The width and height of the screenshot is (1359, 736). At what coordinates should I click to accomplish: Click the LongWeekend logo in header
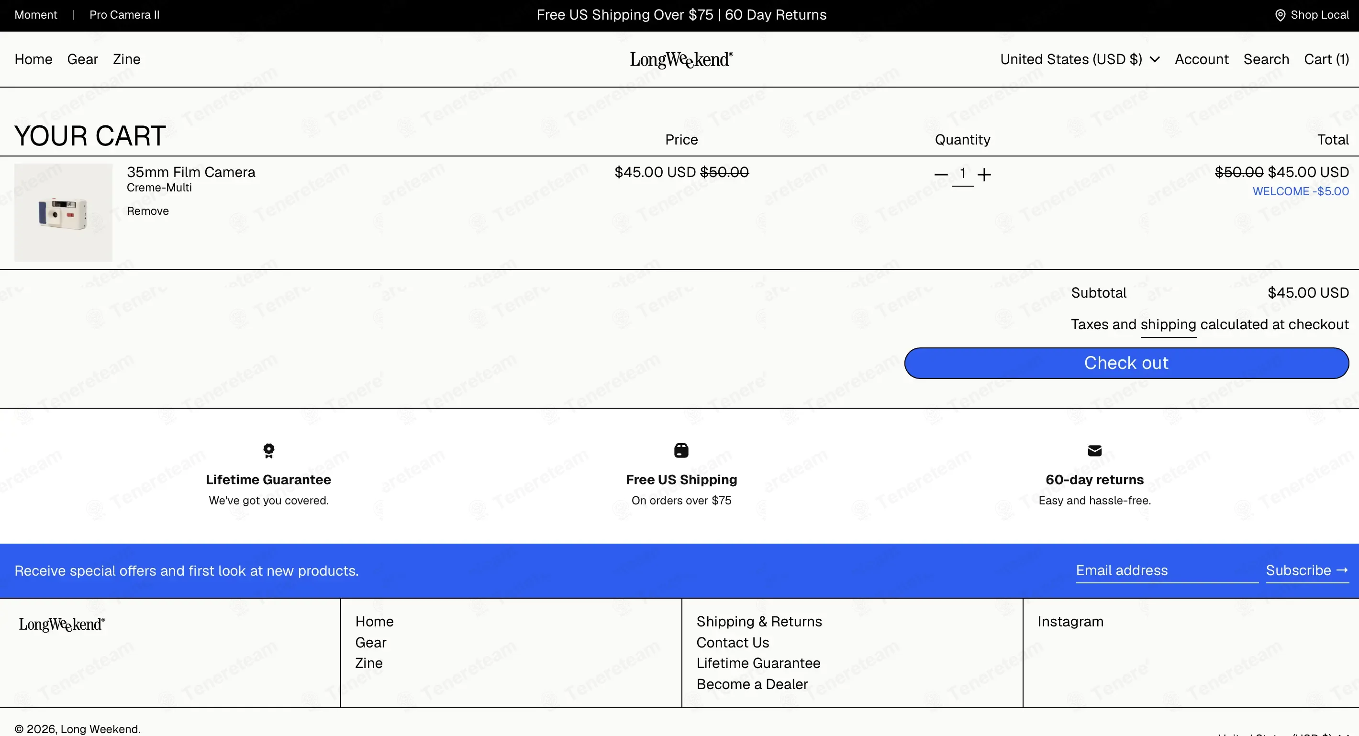(x=681, y=60)
